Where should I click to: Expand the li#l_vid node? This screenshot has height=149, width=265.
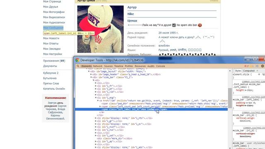point(96,92)
